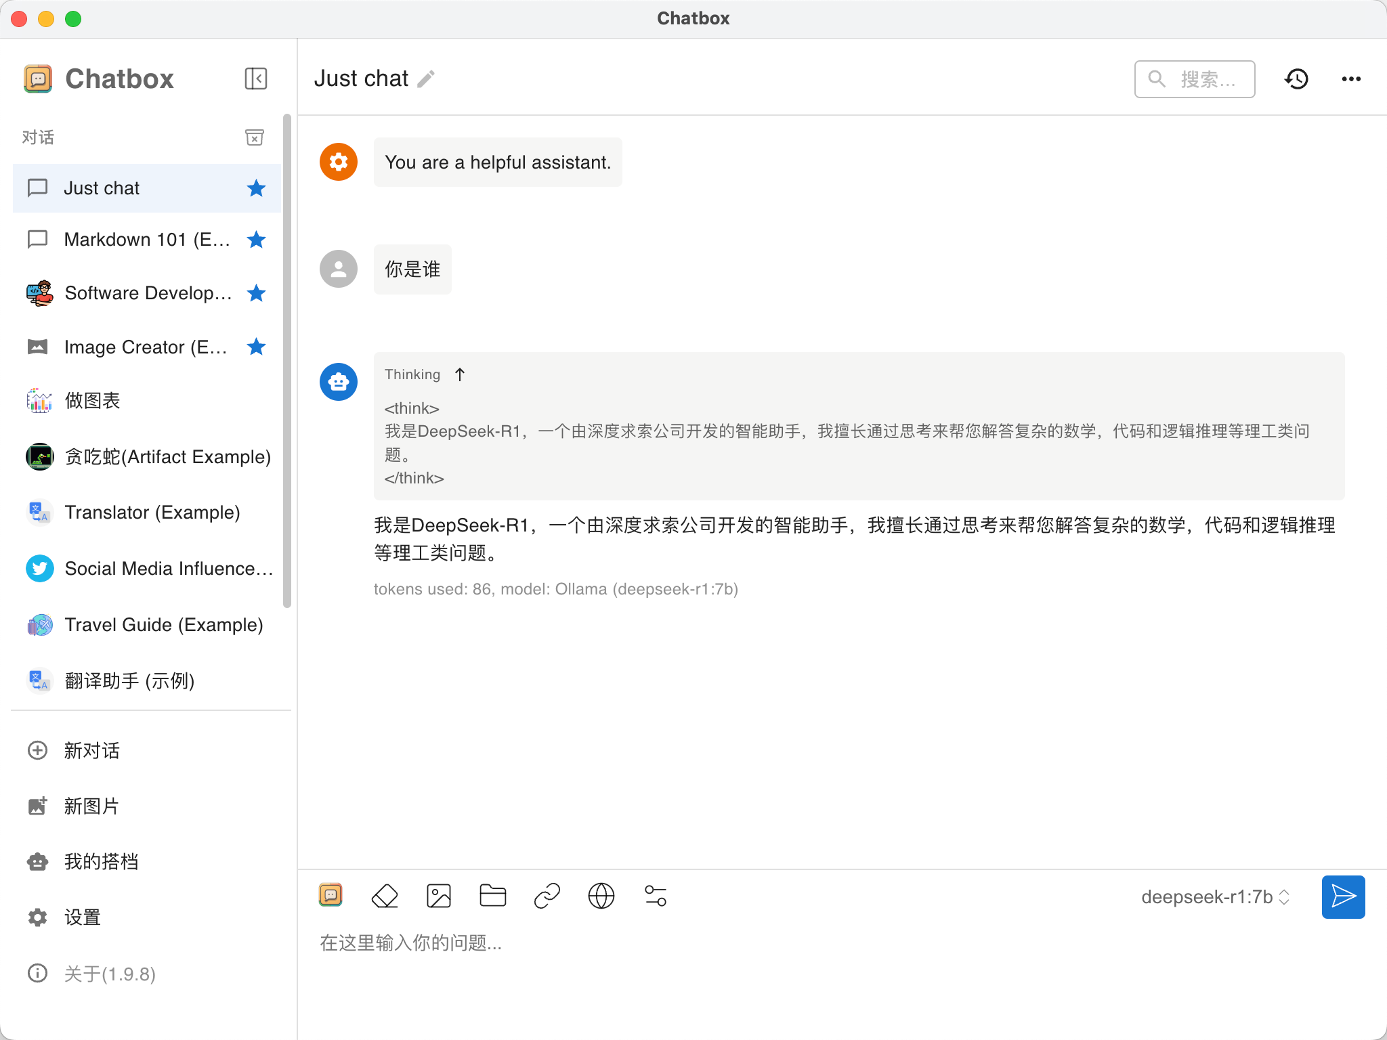The width and height of the screenshot is (1387, 1040).
Task: Open the 贪吃蛇(Artifact Example) conversation
Action: pyautogui.click(x=146, y=456)
